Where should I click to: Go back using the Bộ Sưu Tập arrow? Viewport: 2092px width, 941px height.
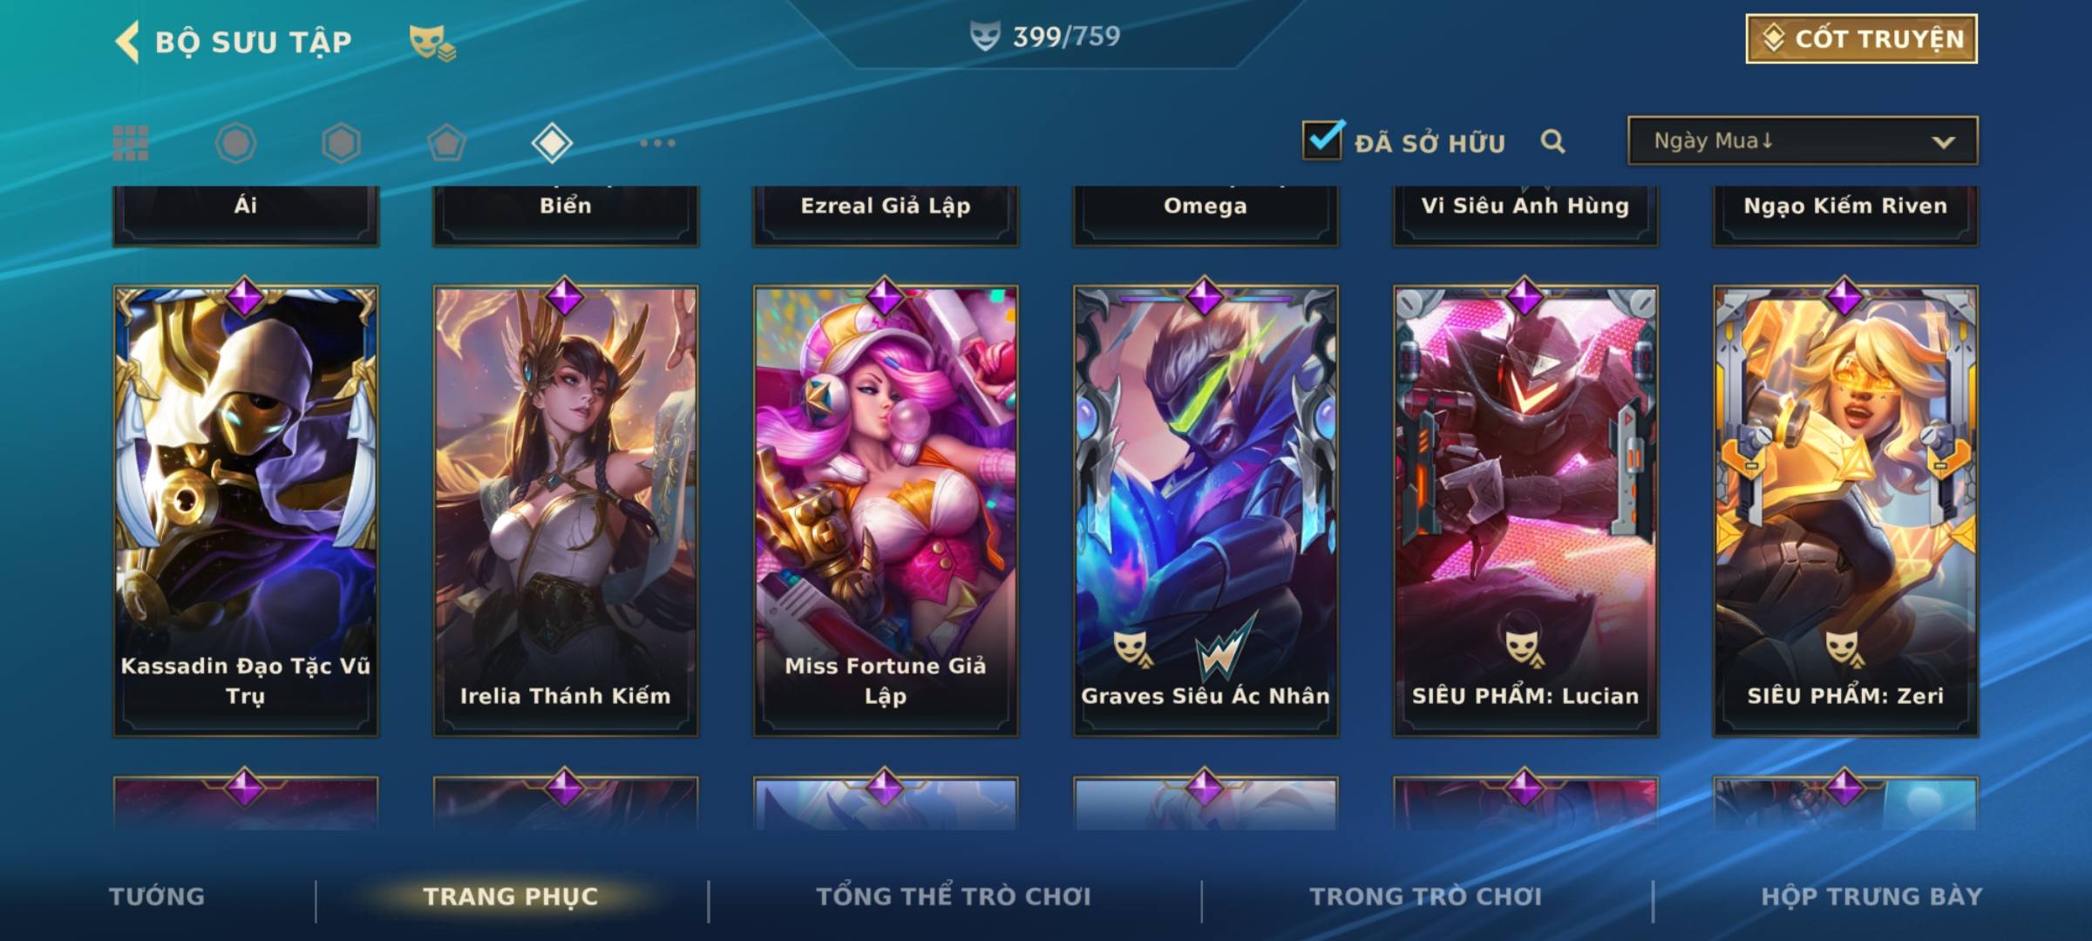point(127,42)
